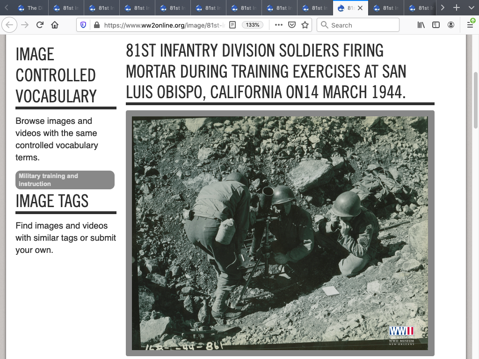479x359 pixels.
Task: Open the Library bookshelf icon
Action: 421,25
